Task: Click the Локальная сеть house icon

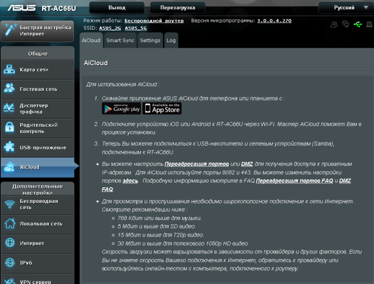Action: click(10, 224)
